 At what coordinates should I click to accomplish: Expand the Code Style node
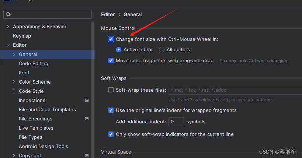(14, 91)
